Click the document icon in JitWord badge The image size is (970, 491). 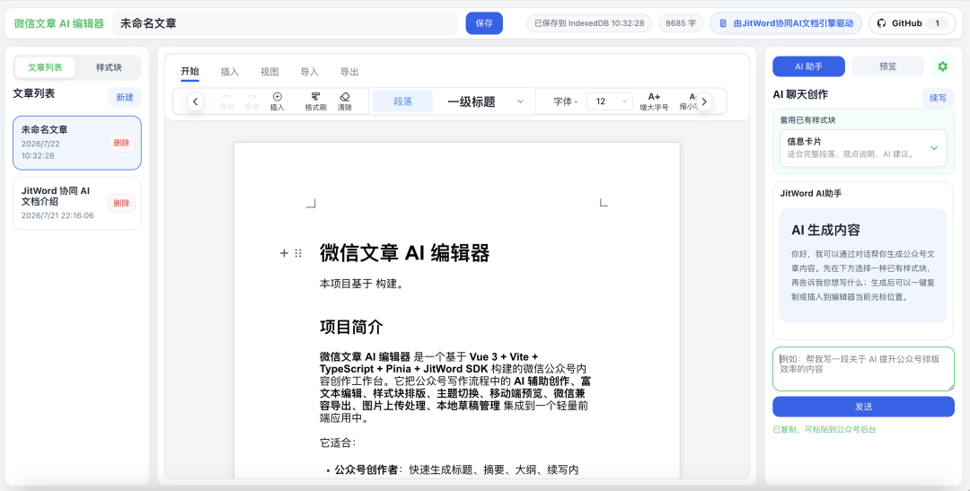click(722, 23)
